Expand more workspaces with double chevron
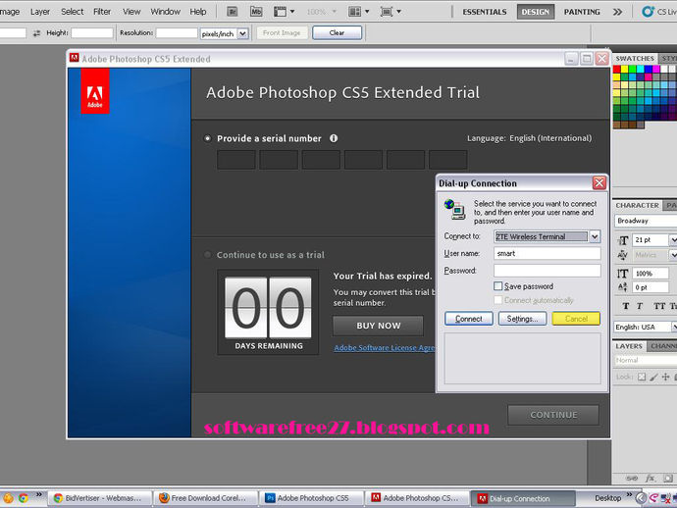The image size is (677, 508). 617,12
